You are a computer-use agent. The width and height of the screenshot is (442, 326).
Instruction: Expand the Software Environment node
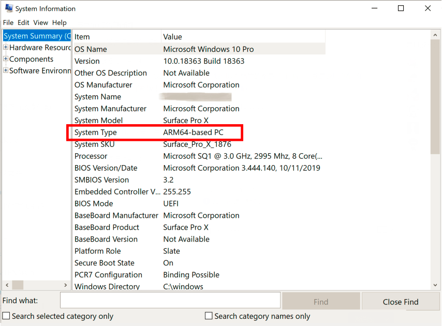pos(6,70)
